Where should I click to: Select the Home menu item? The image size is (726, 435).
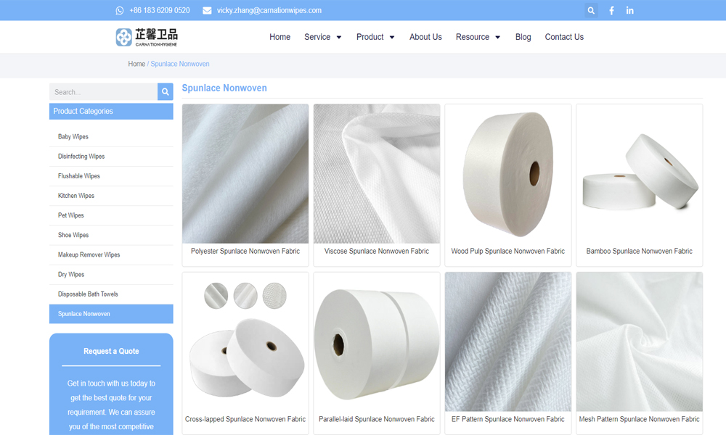280,37
